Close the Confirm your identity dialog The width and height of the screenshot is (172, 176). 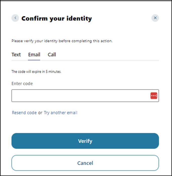click(x=155, y=18)
